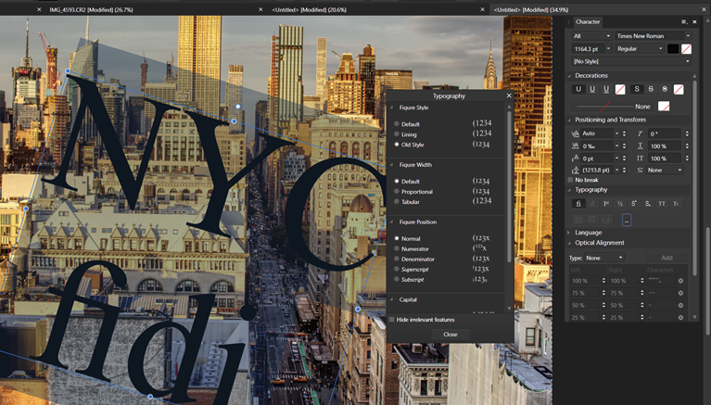The height and width of the screenshot is (405, 711).
Task: Open the underline color swatch
Action: (x=620, y=89)
